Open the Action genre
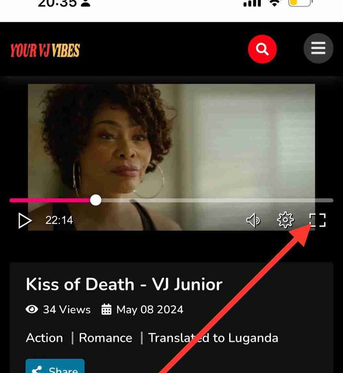The image size is (343, 373). (44, 338)
